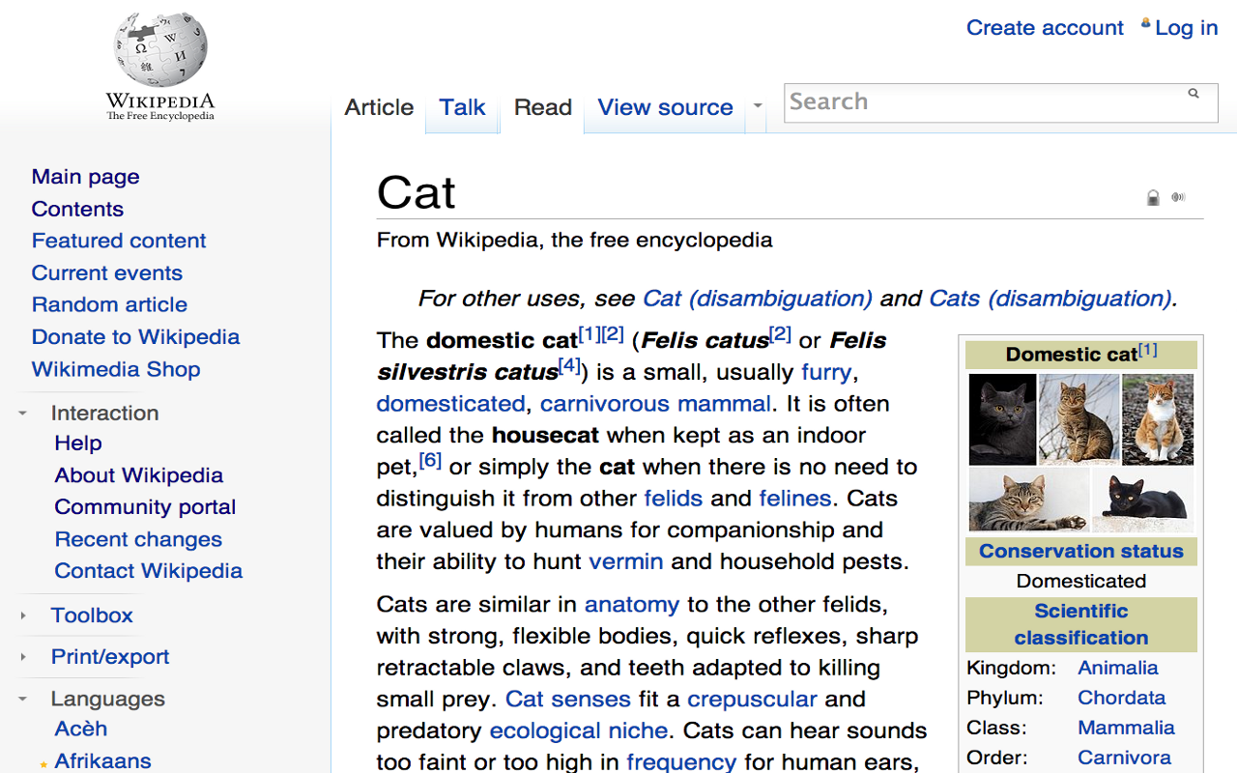
Task: Click the mammal link
Action: coord(725,403)
